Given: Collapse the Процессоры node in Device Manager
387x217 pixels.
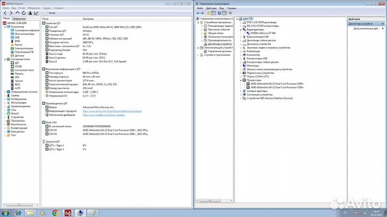Looking at the screenshot, I should pos(241,80).
